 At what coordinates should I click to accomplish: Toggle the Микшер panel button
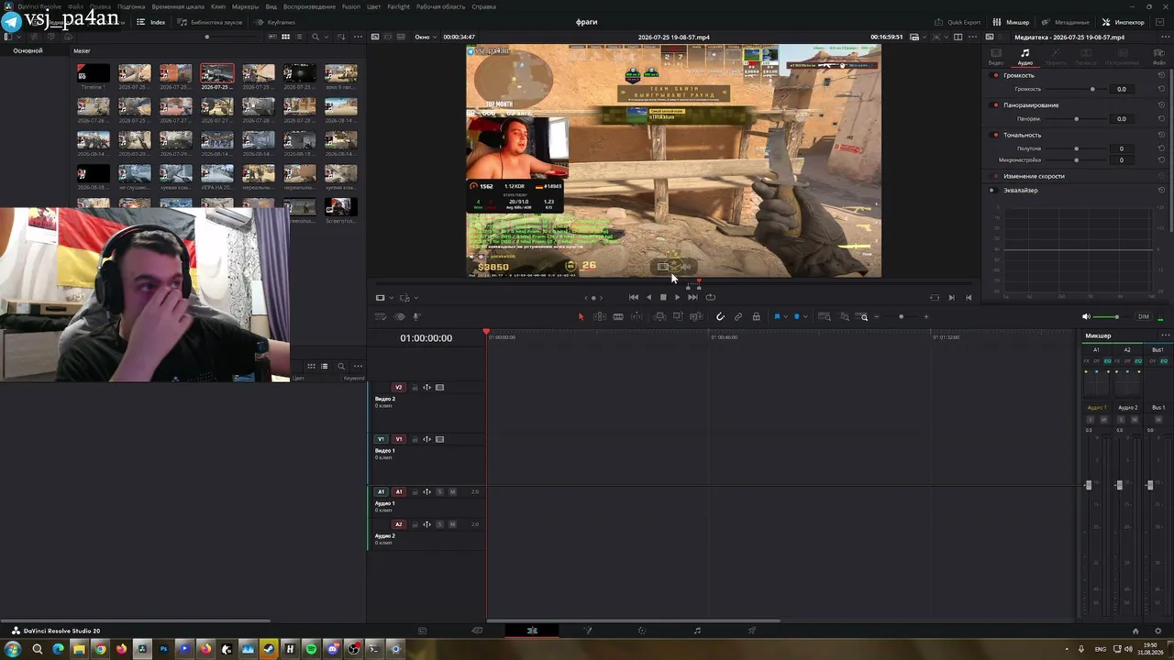click(1011, 22)
